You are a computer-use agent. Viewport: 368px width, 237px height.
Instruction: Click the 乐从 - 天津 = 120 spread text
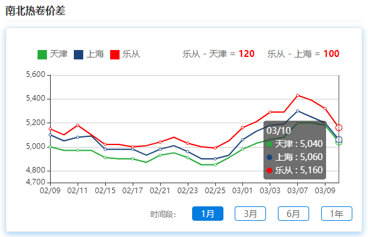(218, 54)
